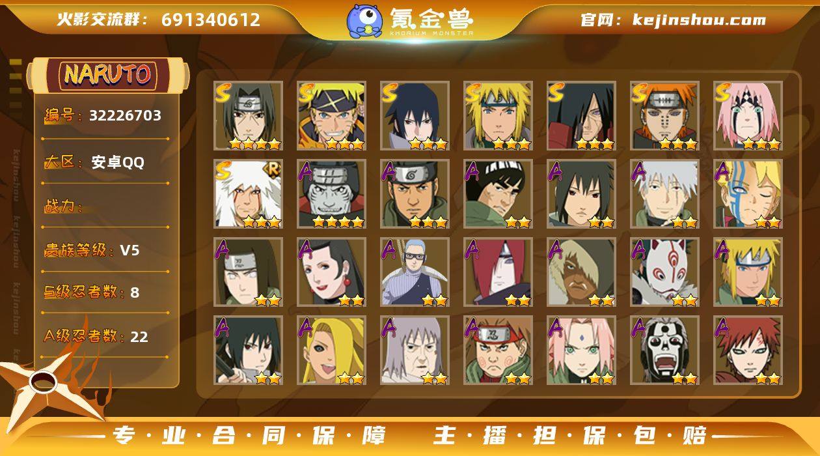This screenshot has height=456, width=820.
Task: Select the S-rank Itachi portrait with four stars
Action: tap(249, 116)
